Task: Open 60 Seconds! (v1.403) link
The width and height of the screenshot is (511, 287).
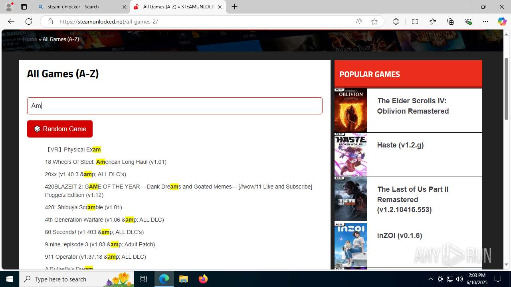Action: tap(94, 232)
